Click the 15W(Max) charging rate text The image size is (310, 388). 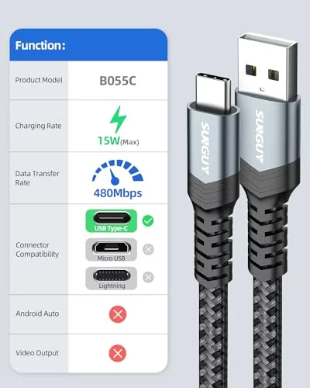(x=118, y=140)
